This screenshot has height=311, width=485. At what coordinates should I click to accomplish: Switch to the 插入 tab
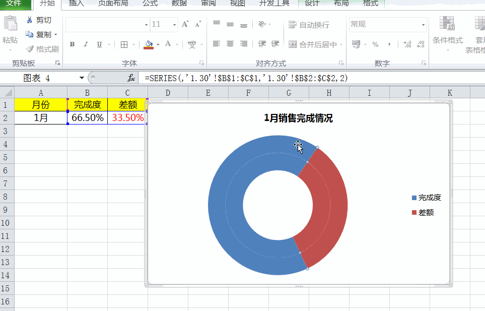[76, 4]
